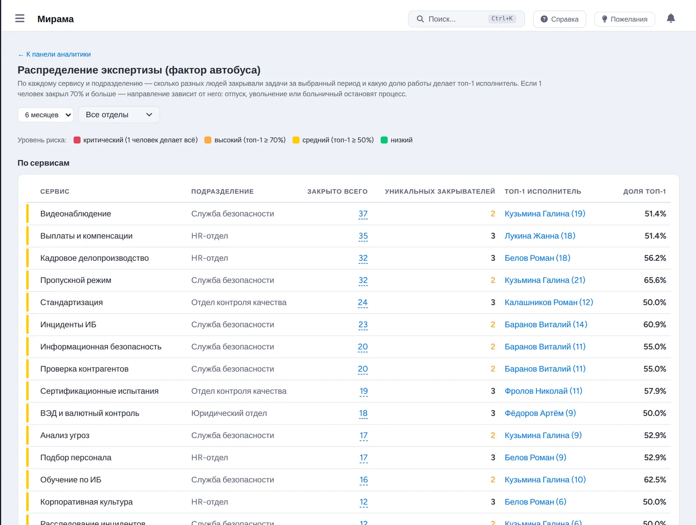This screenshot has height=525, width=696.
Task: Open Белов Роман (6) performer link
Action: tap(535, 502)
